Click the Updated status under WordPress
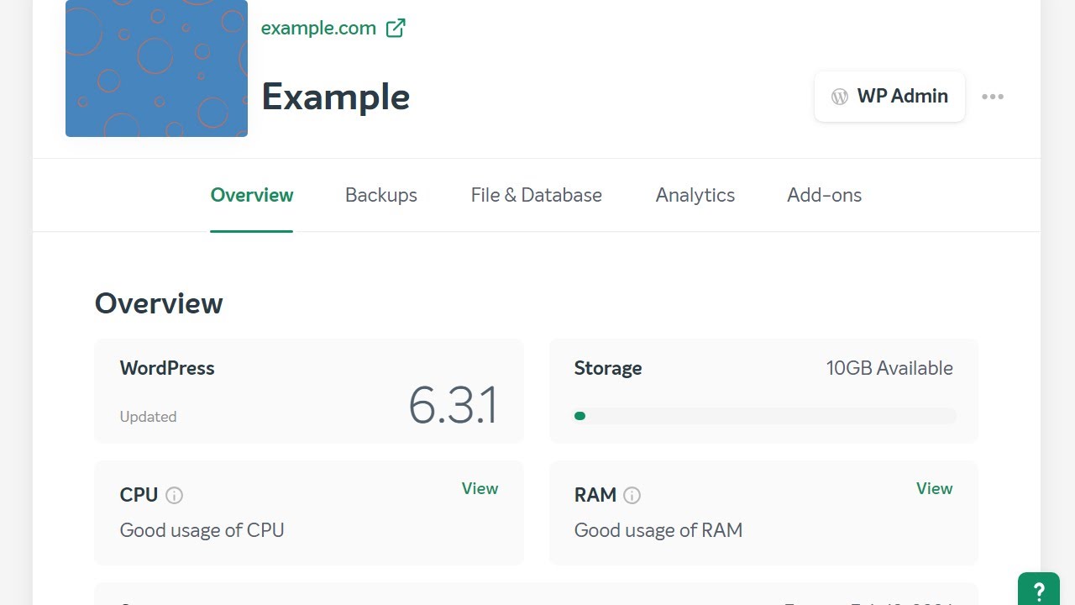This screenshot has height=605, width=1075. pyautogui.click(x=148, y=417)
